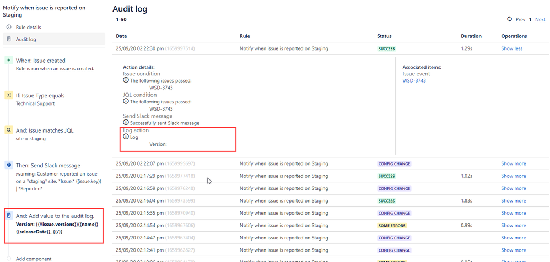Show more for the SOME ERRORS entry
550x262 pixels.
point(514,225)
